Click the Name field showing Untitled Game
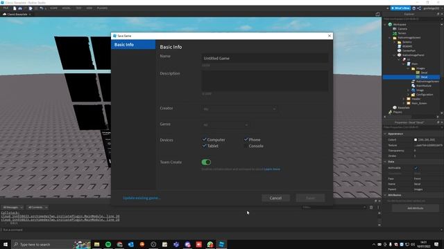Viewport: 444px width, 249px height. 265,58
